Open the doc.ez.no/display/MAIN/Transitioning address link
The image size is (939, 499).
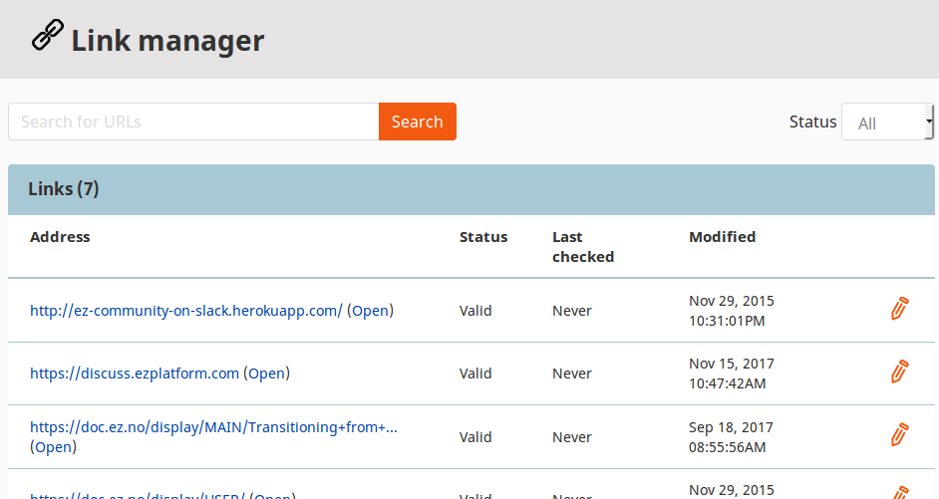click(213, 427)
